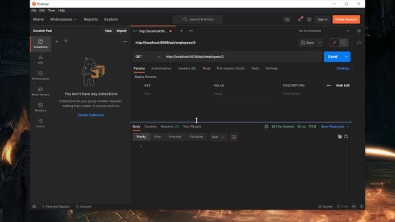This screenshot has width=395, height=222.
Task: Open query params column options dots
Action: (329, 85)
